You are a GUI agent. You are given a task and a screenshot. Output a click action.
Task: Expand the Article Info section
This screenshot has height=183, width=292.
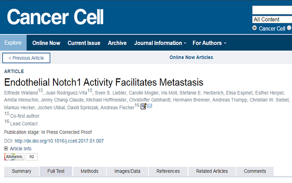tap(18, 149)
